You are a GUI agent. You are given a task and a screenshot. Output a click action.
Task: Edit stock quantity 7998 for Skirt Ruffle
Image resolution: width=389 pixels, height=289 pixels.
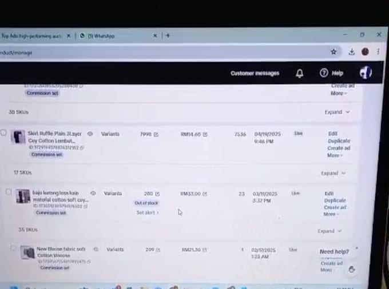(x=156, y=134)
